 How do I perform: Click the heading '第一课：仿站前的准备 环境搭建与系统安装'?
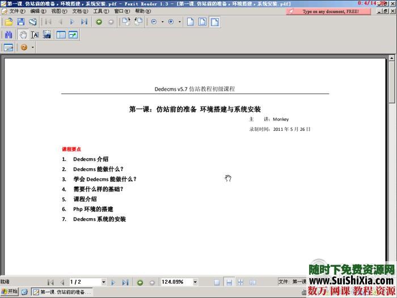click(x=195, y=109)
